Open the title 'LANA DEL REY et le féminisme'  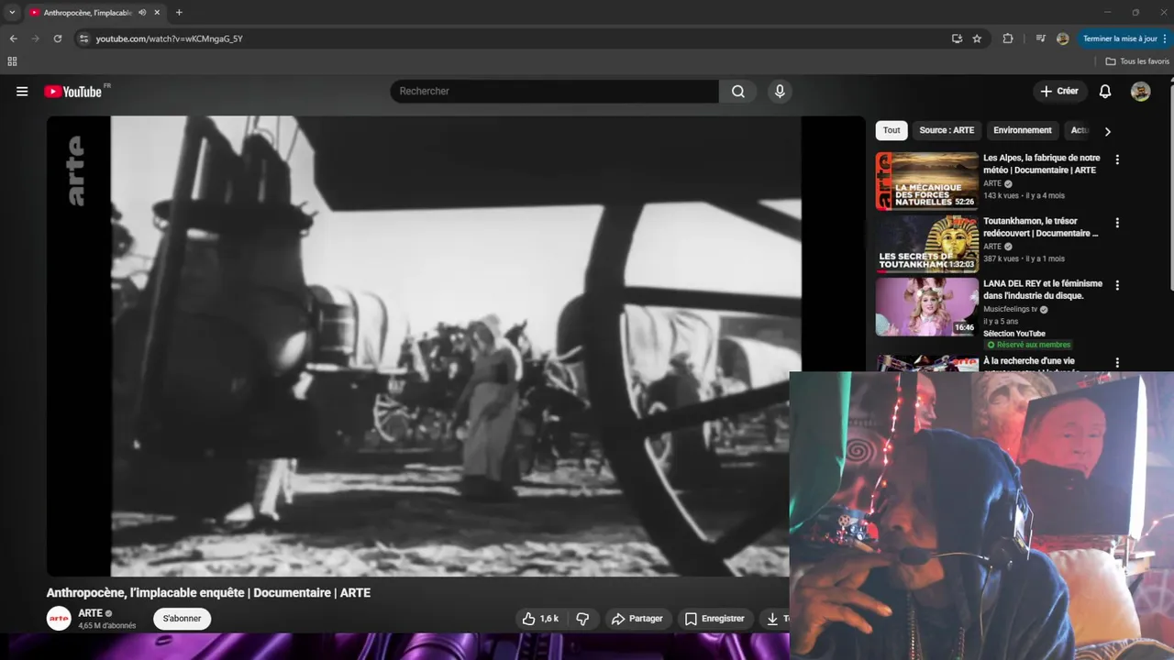pyautogui.click(x=1043, y=290)
